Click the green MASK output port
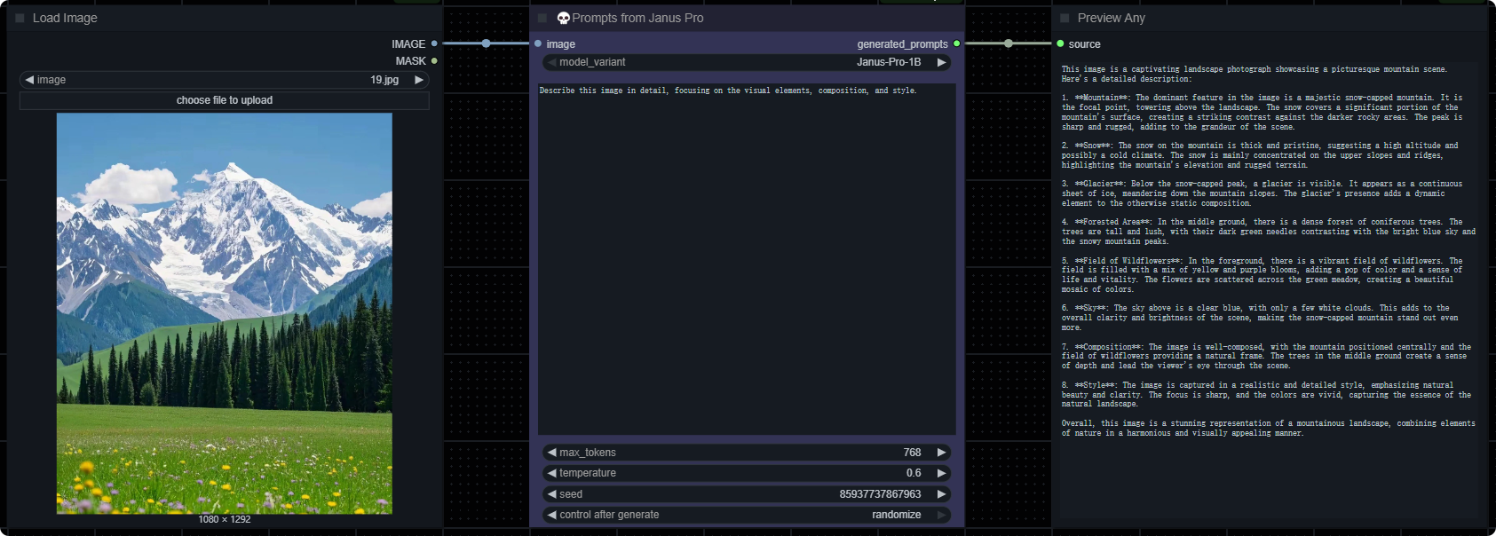The width and height of the screenshot is (1496, 536). [434, 61]
